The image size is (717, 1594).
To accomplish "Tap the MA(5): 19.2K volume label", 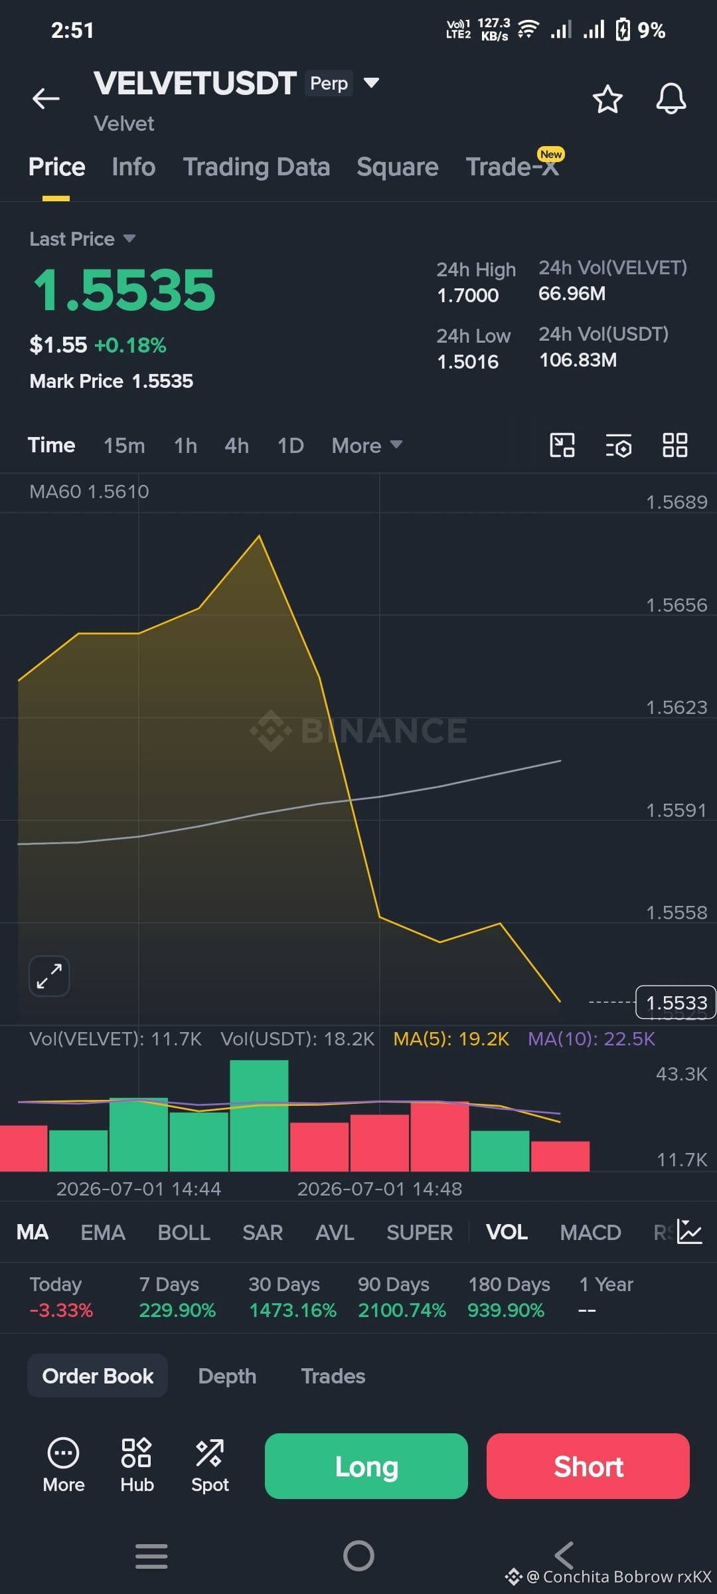I will 451,1039.
